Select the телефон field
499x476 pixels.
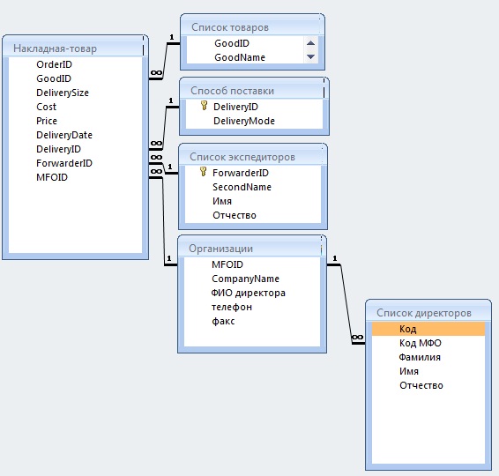(x=252, y=307)
